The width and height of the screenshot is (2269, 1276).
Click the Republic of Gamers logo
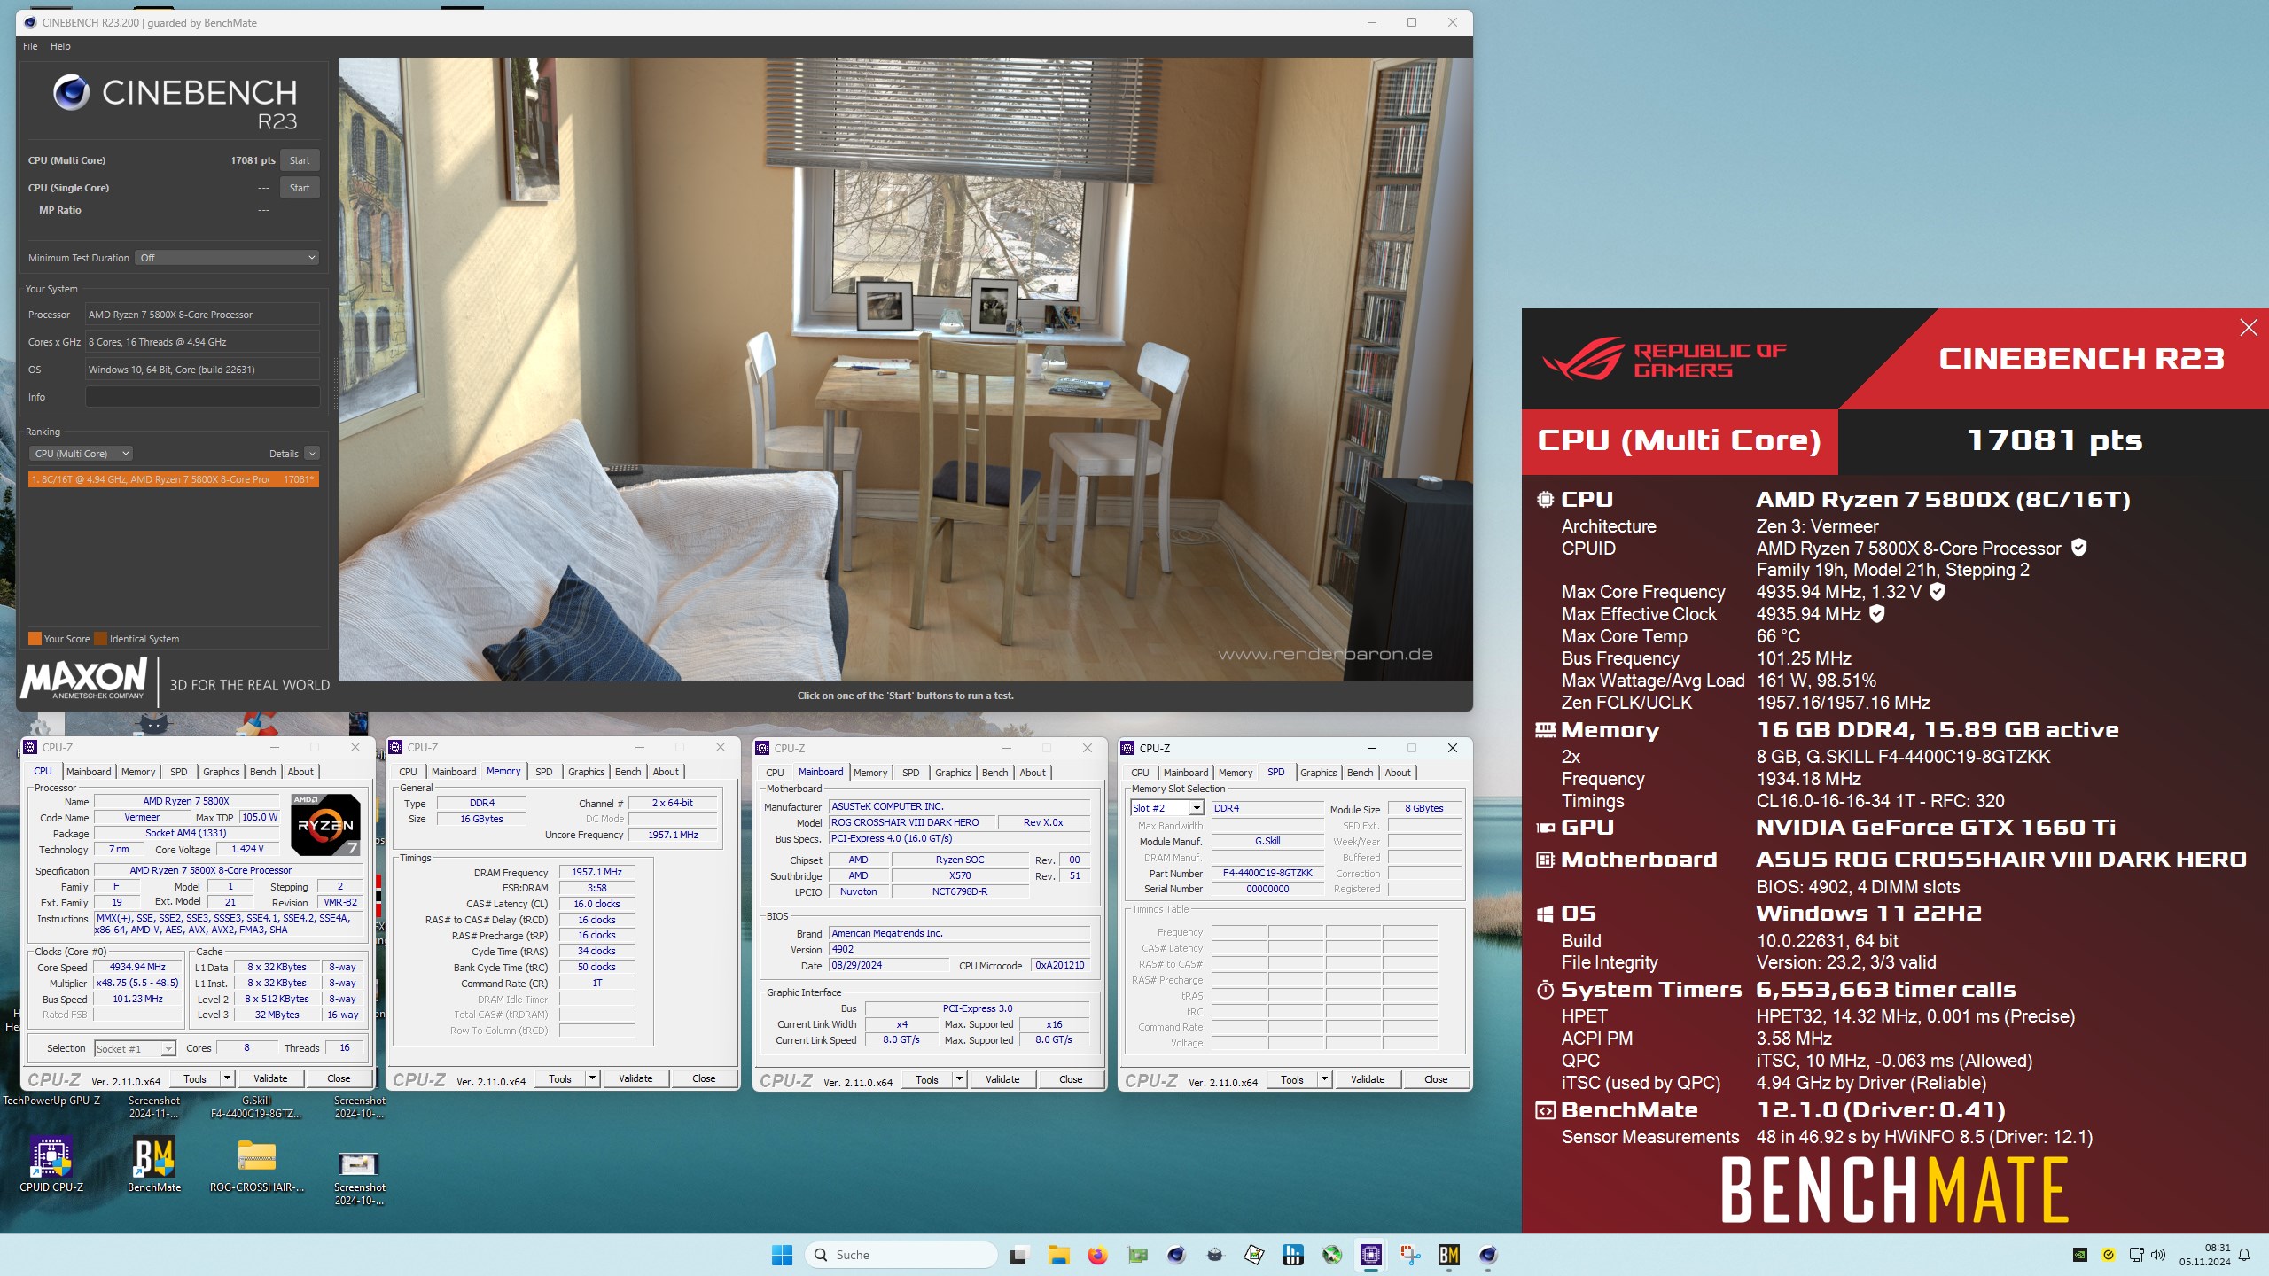point(1665,360)
